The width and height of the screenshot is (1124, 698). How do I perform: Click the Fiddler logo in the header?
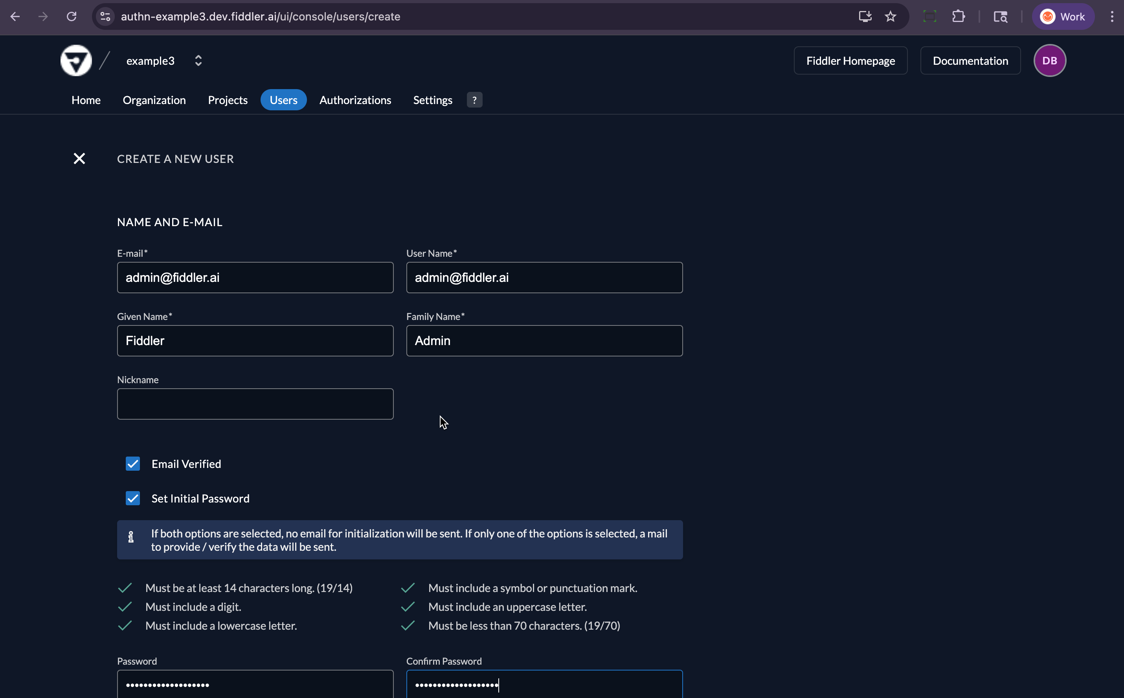point(76,60)
